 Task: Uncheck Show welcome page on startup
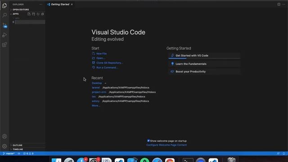click(148, 141)
